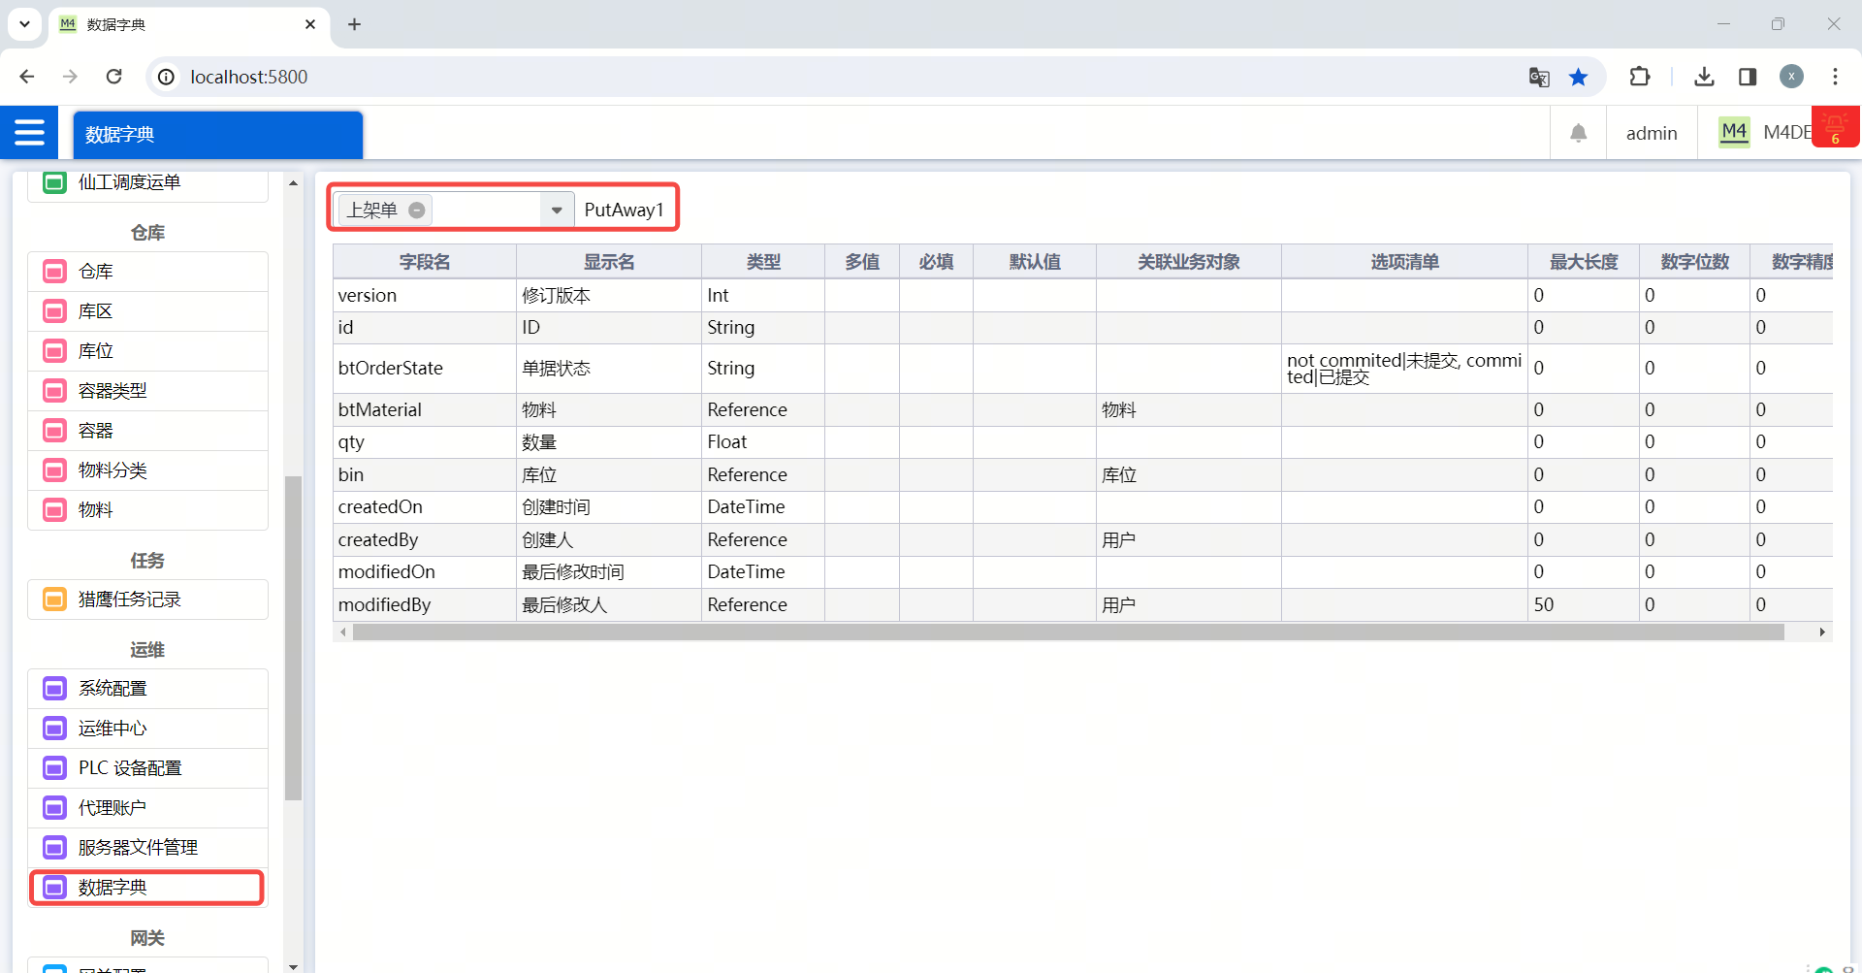Open 猎鹰任务记录 menu entry
This screenshot has height=973, width=1862.
click(x=147, y=600)
